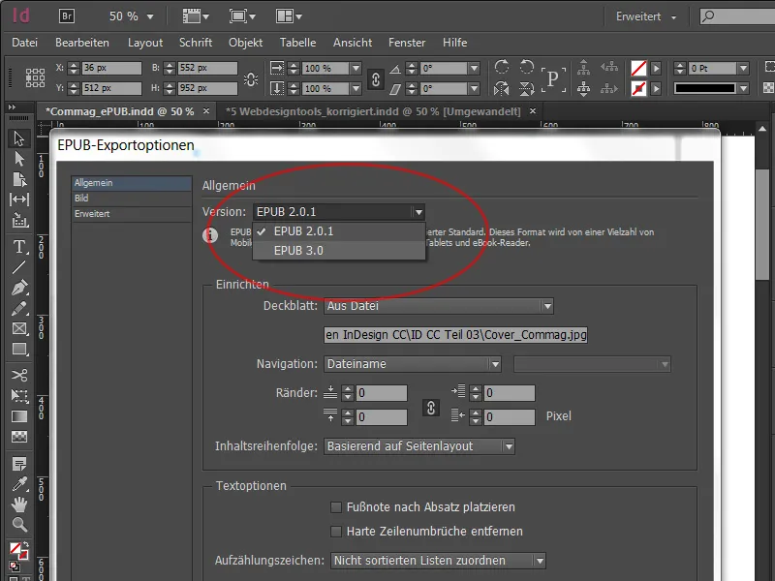775x581 pixels.
Task: Select the Gradient Swatch tool
Action: point(18,416)
